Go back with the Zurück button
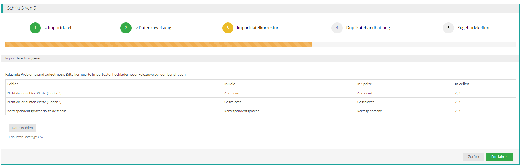Image resolution: width=520 pixels, height=165 pixels. (x=473, y=157)
